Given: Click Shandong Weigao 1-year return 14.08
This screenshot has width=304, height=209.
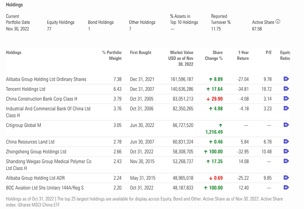Looking at the screenshot, I should tap(244, 161).
